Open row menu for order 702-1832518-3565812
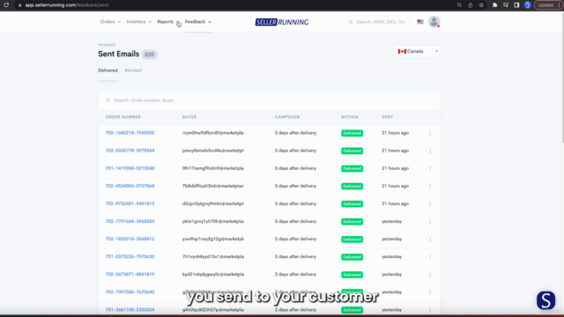Viewport: 564px width, 317px height. 430,240
